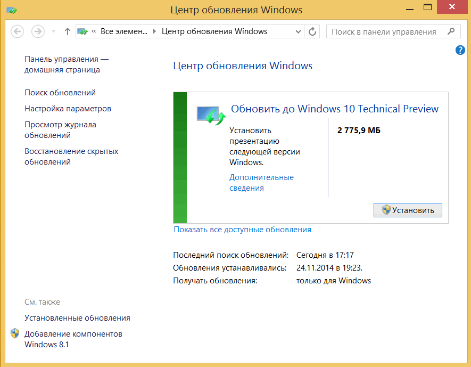This screenshot has width=471, height=367.
Task: Click the 'Обновить до Windows 10 Technical Preview' heading
Action: (335, 109)
